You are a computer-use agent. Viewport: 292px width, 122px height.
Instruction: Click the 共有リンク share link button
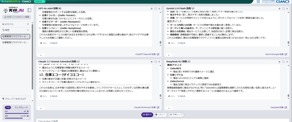176,115
